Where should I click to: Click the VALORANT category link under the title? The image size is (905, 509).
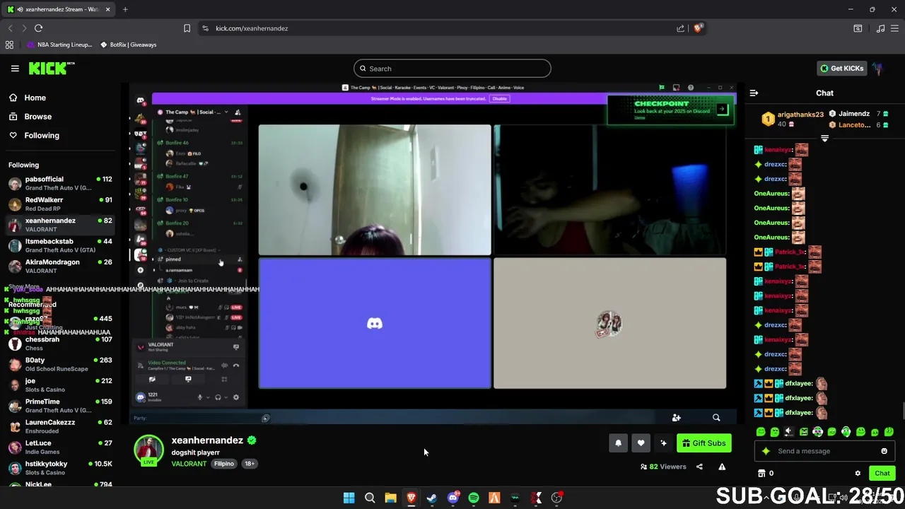189,464
